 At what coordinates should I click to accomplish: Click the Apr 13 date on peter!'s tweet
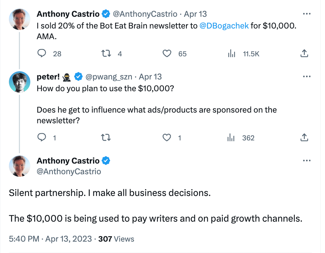[x=150, y=77]
